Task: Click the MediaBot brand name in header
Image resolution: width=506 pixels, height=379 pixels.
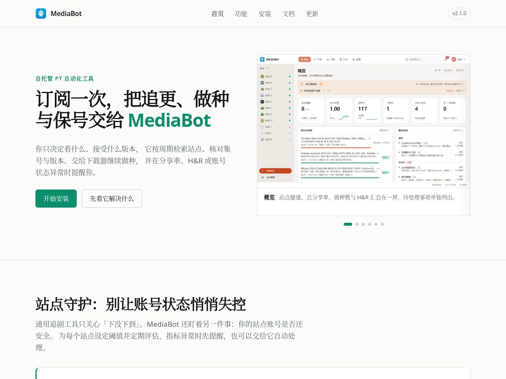Action: tap(66, 13)
